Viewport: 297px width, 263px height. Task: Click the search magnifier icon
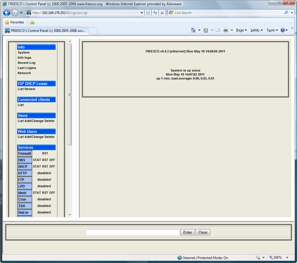click(x=286, y=13)
